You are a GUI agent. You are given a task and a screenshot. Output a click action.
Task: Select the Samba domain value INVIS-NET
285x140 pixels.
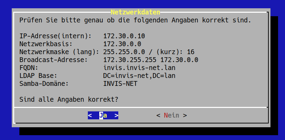(120, 84)
